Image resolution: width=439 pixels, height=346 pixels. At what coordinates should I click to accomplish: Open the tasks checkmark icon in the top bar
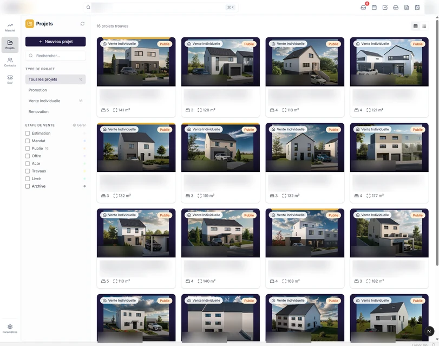click(x=385, y=7)
